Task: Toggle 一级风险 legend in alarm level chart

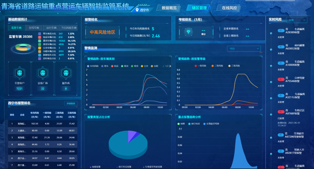Action: click(x=201, y=66)
